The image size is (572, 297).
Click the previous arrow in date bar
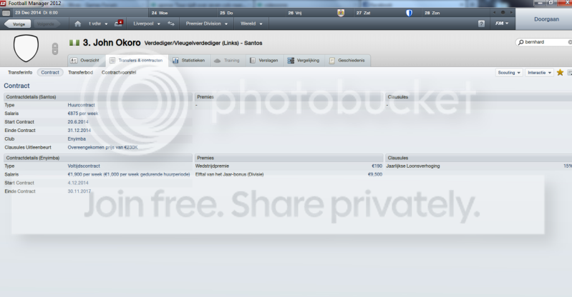tap(494, 12)
